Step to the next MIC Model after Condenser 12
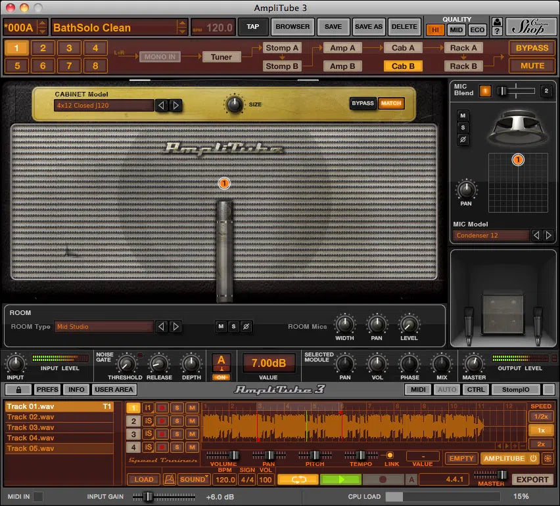This screenshot has height=506, width=560. point(549,236)
